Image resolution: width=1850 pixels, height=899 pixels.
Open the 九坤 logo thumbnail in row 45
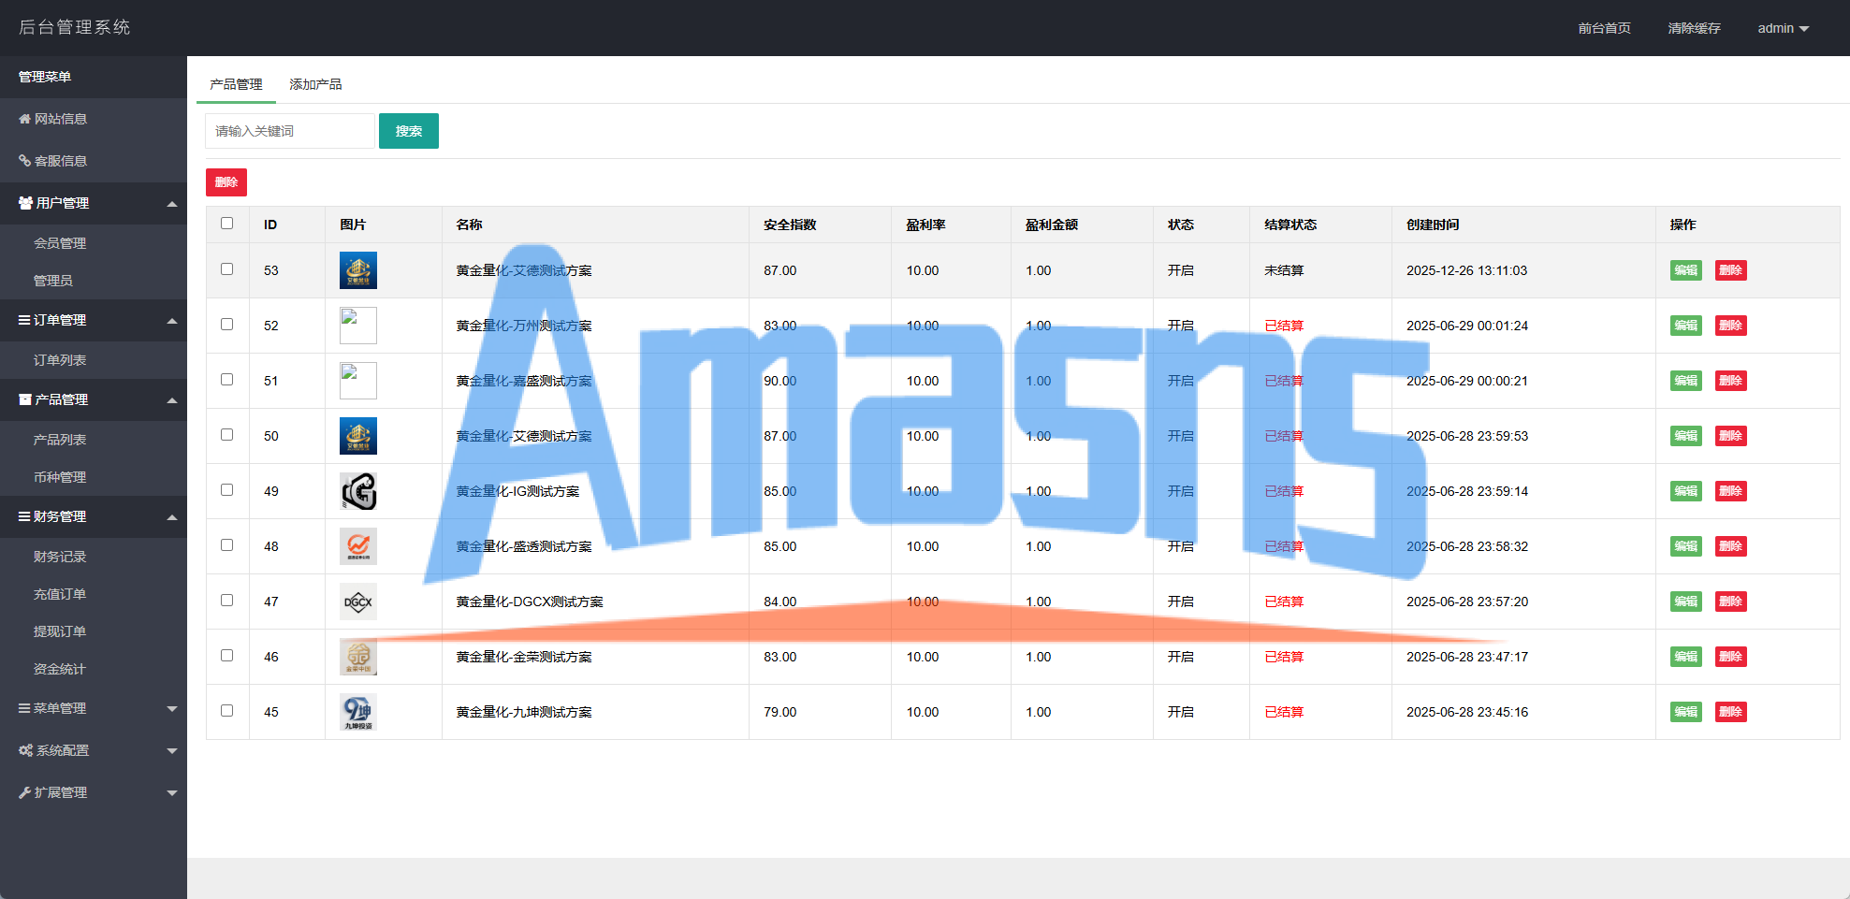point(358,712)
